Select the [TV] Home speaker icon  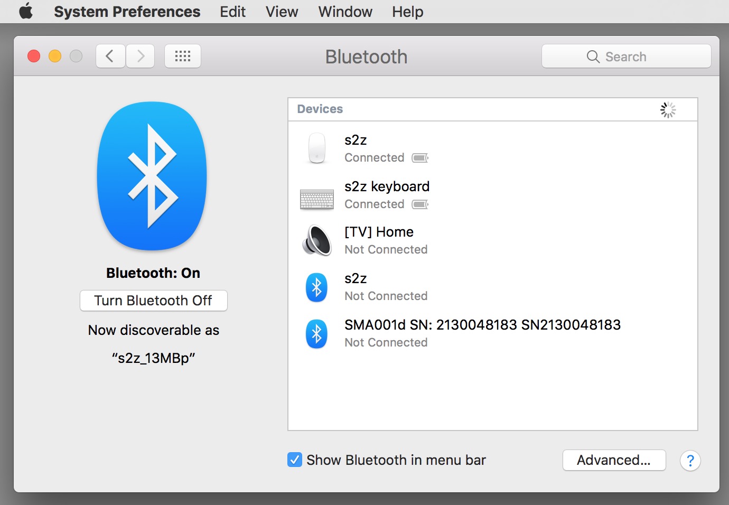(317, 240)
